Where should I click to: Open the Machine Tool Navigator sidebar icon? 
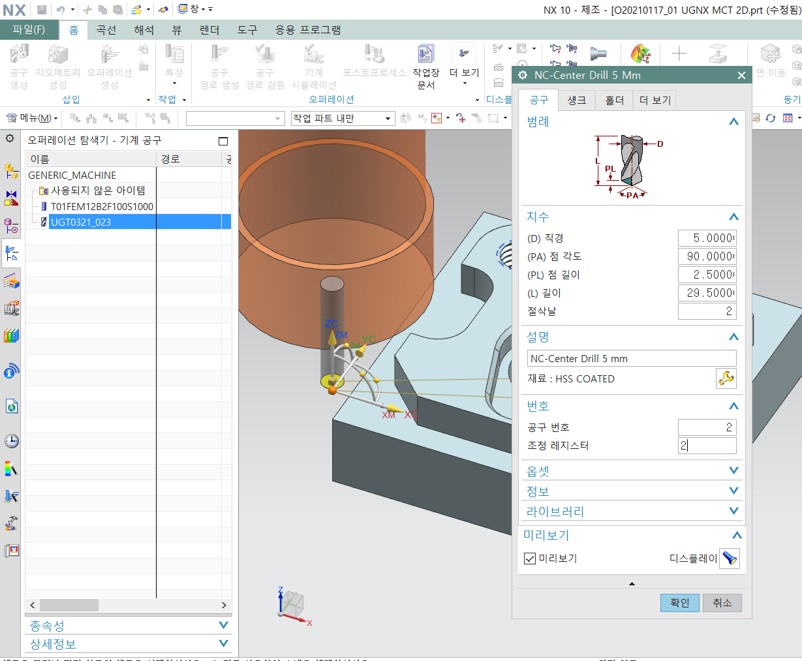click(11, 254)
